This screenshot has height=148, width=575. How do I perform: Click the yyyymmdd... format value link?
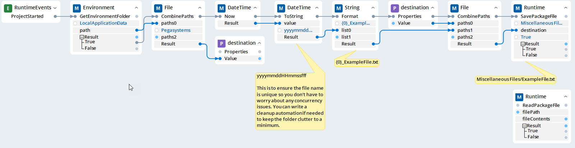click(298, 30)
